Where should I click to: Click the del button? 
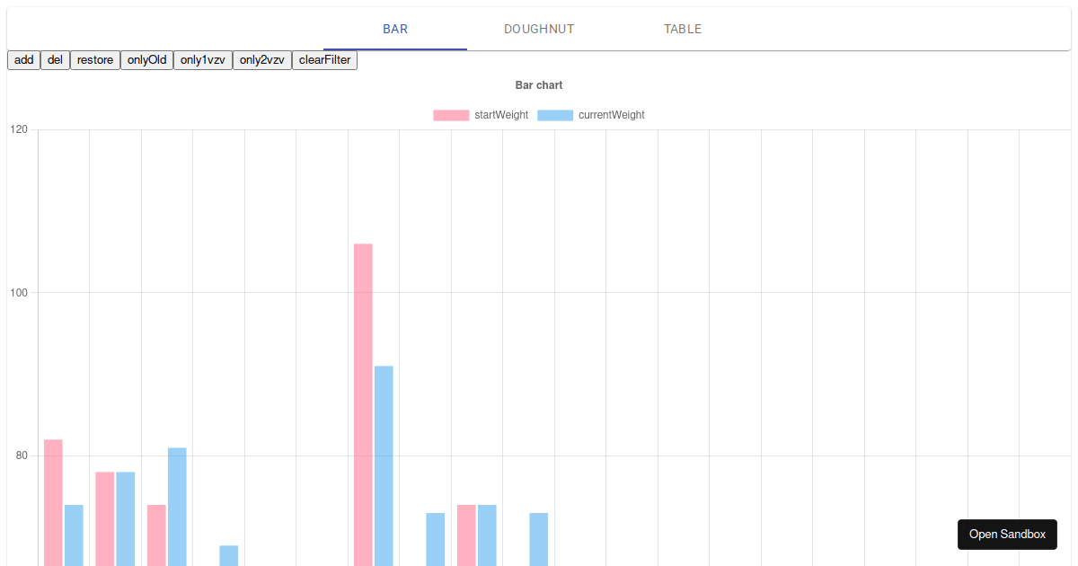click(55, 59)
